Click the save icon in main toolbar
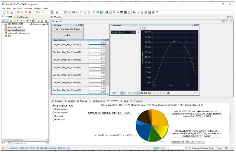This screenshot has width=236, height=153. pos(12,13)
